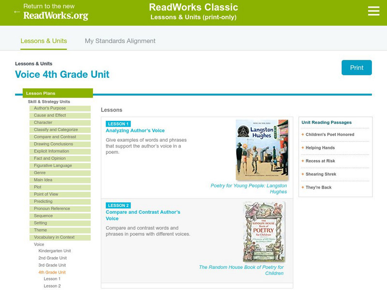Open Voice 2nd Grade Unit
Image resolution: width=387 pixels, height=290 pixels.
click(53, 258)
